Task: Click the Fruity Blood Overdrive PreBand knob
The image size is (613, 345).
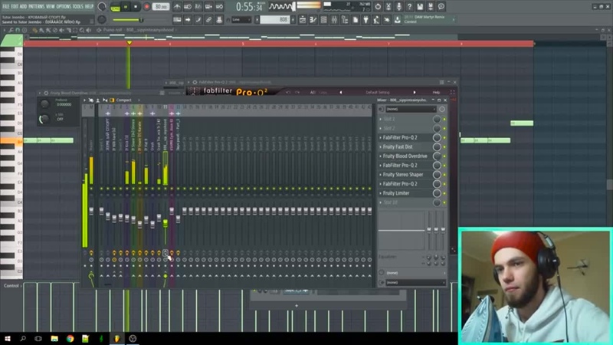Action: coord(44,103)
